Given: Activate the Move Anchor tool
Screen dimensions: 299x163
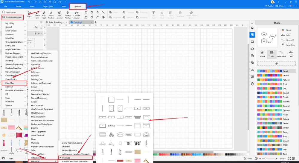Looking at the screenshot, I should coord(51,15).
